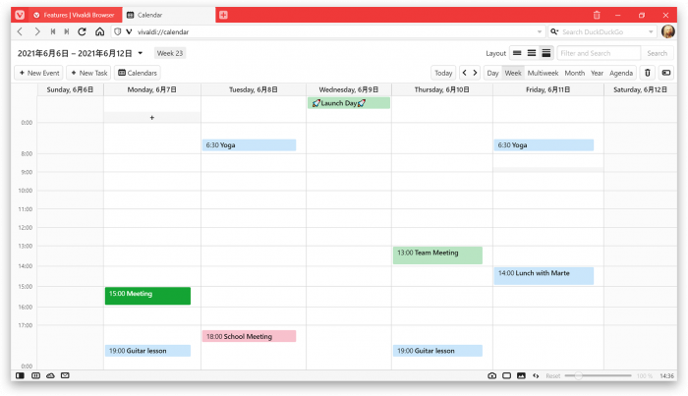688x396 pixels.
Task: Select the full event layout icon
Action: [x=546, y=53]
